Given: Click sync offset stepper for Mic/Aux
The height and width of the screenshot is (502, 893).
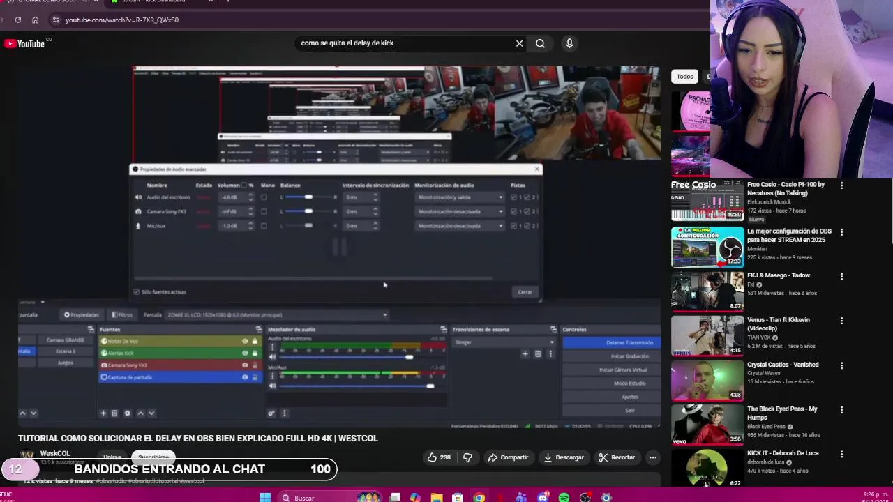Looking at the screenshot, I should pyautogui.click(x=375, y=226).
